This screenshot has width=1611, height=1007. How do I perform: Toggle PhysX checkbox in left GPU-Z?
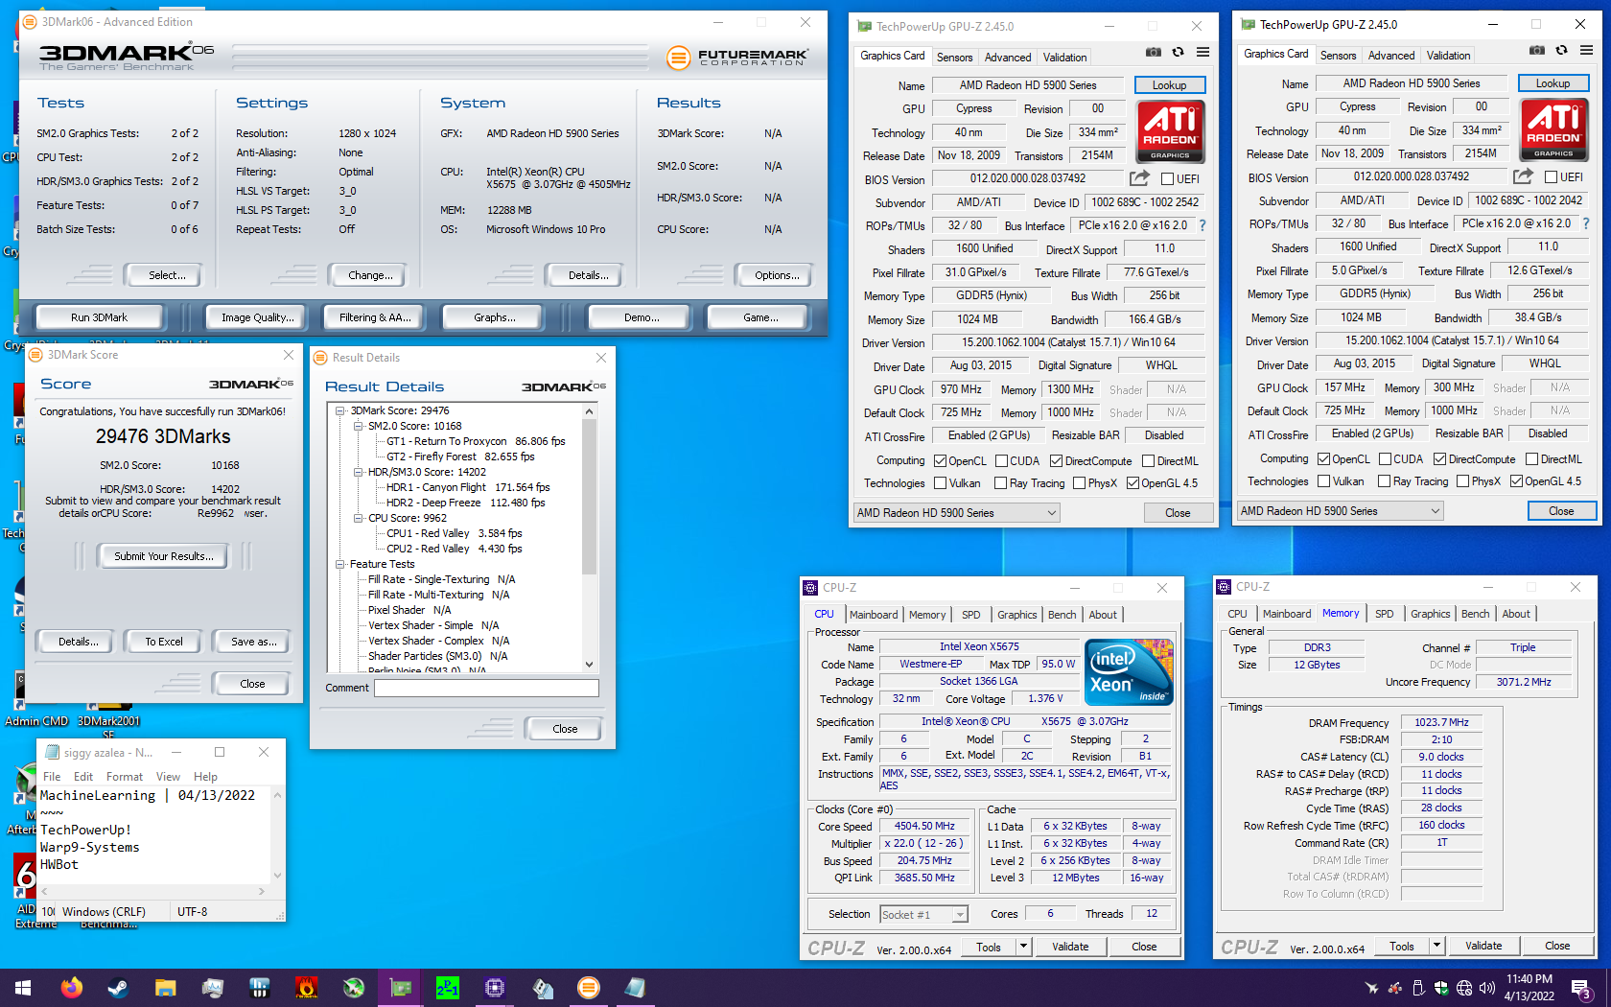click(x=1079, y=483)
